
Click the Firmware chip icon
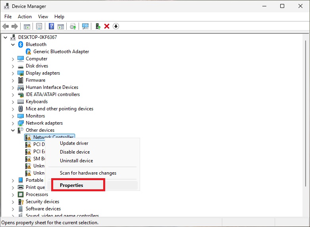21,80
